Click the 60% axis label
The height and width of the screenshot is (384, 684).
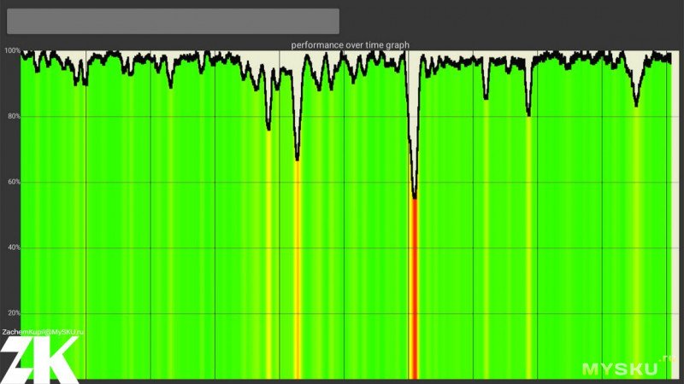click(14, 182)
